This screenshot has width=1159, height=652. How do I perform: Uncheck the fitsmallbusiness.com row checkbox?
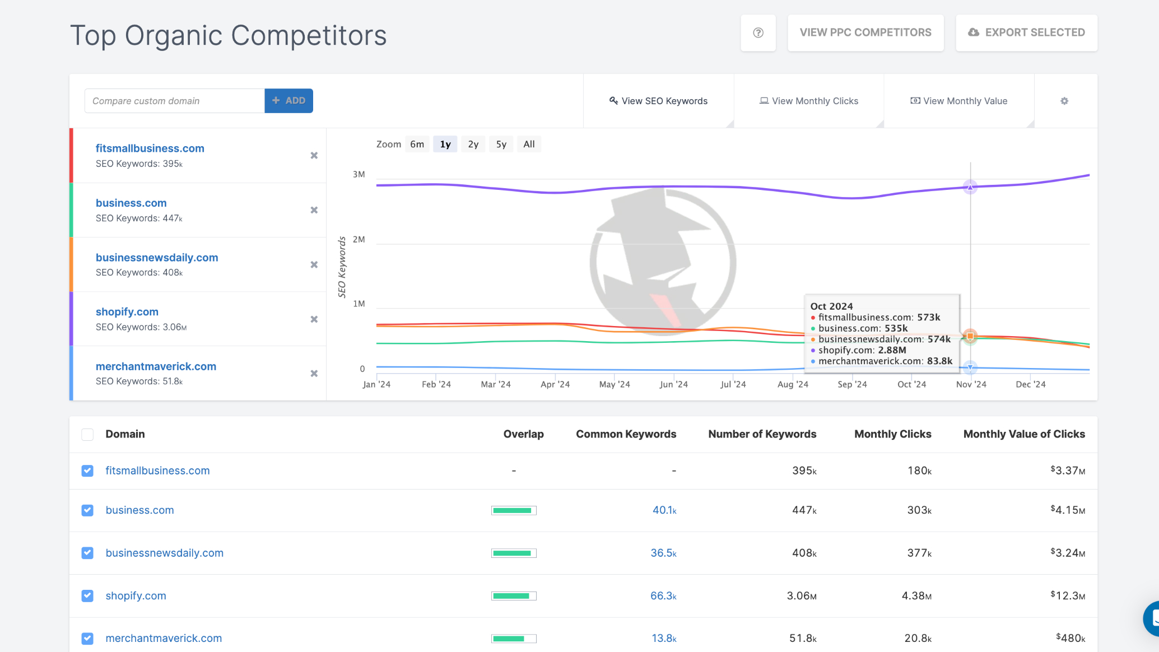coord(87,471)
